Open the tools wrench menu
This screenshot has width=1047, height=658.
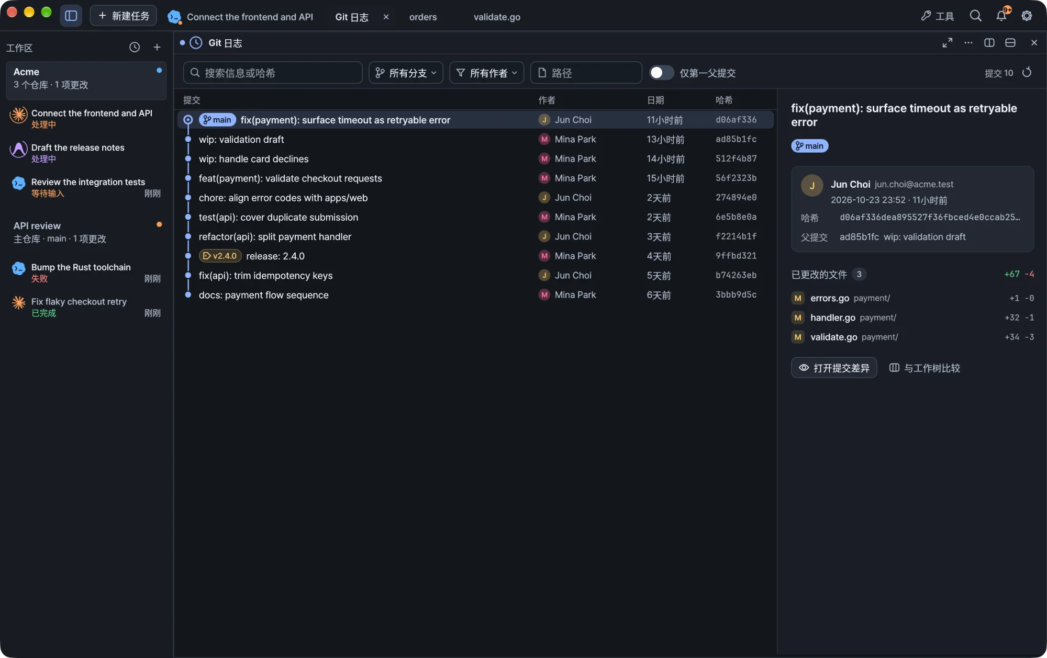pyautogui.click(x=937, y=16)
